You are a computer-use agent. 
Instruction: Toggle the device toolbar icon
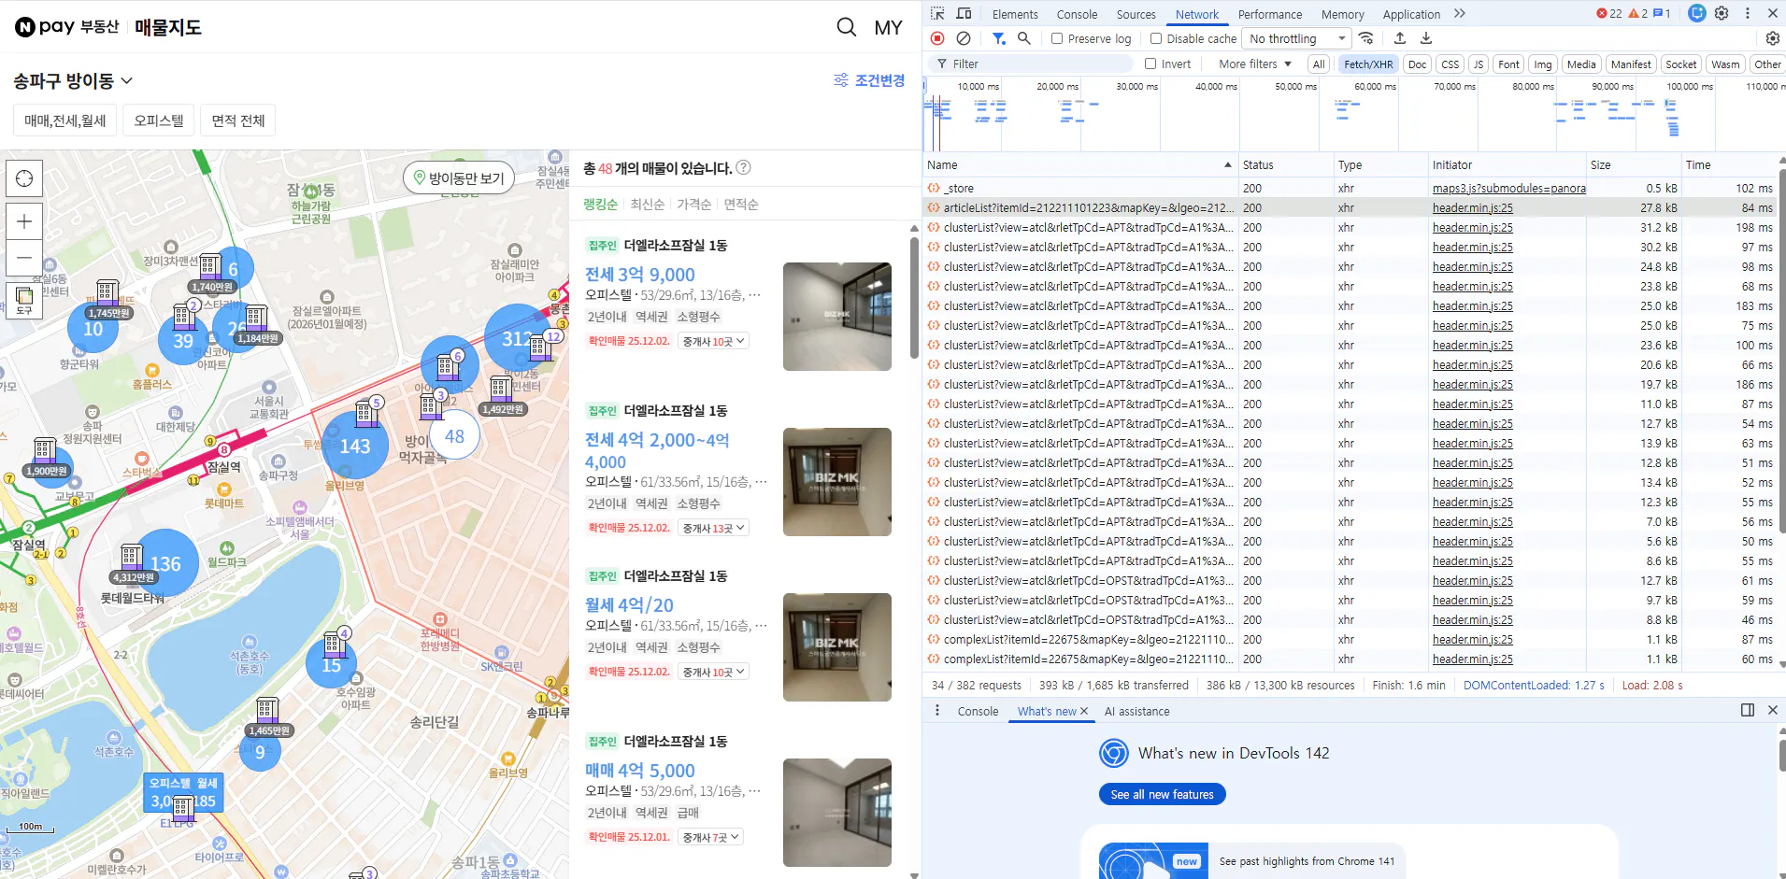(x=964, y=13)
